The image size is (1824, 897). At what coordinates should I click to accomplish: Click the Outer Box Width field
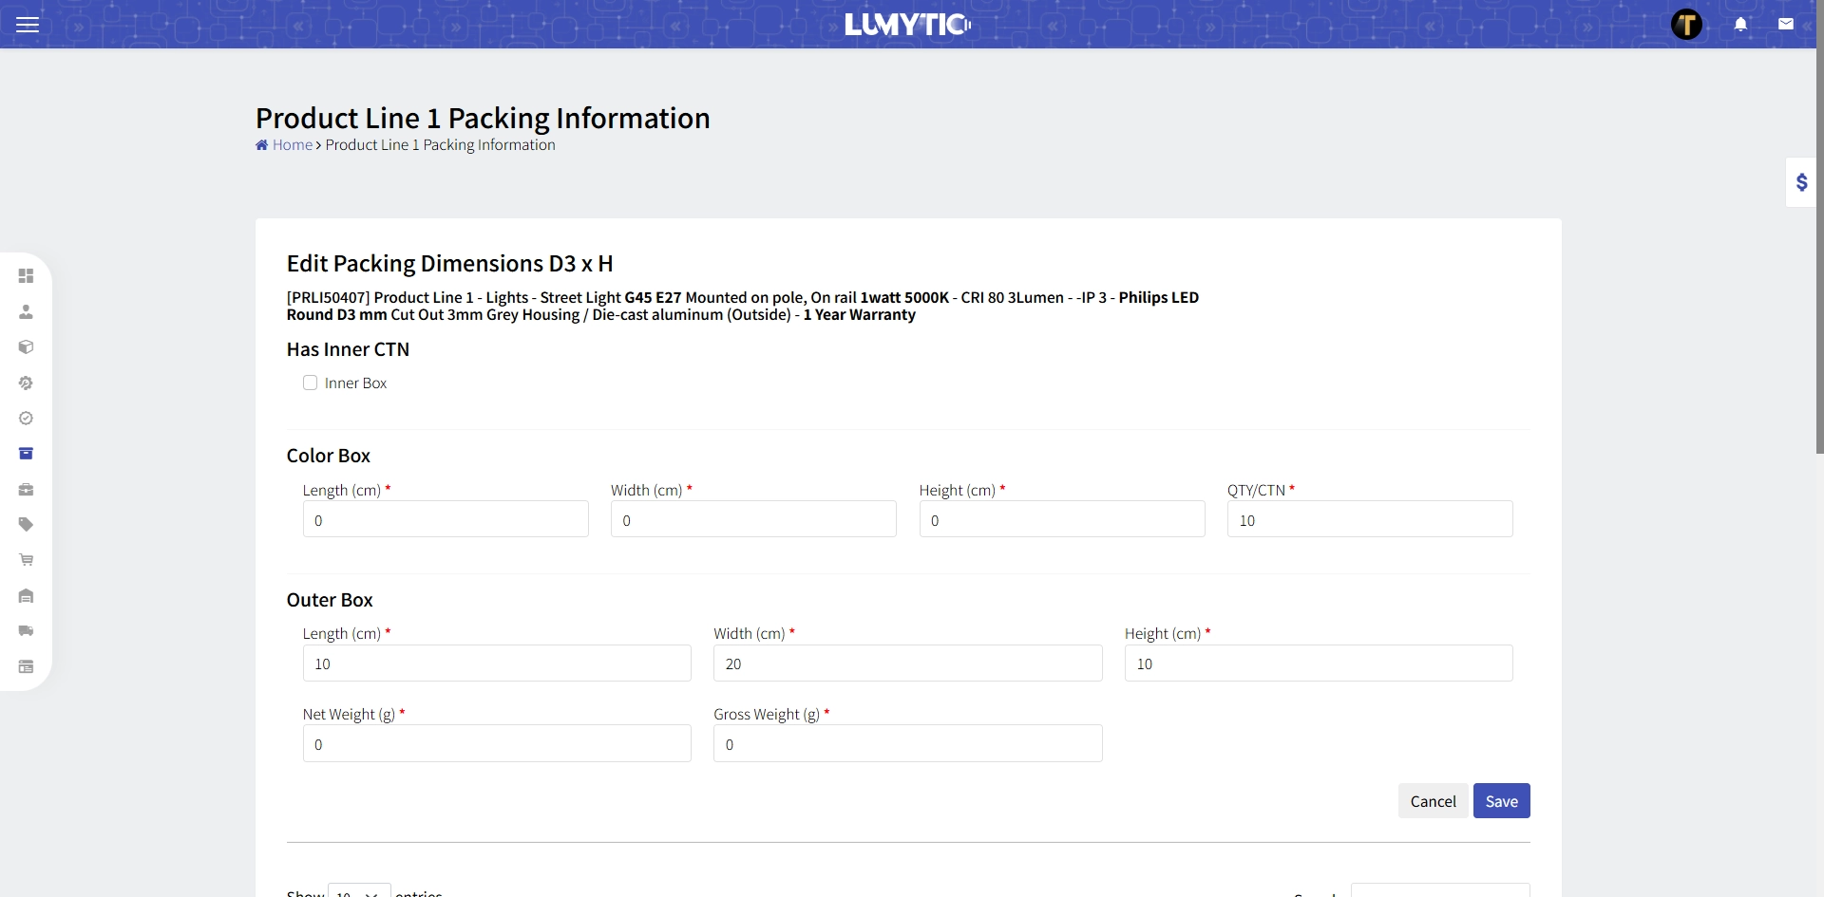coord(907,663)
